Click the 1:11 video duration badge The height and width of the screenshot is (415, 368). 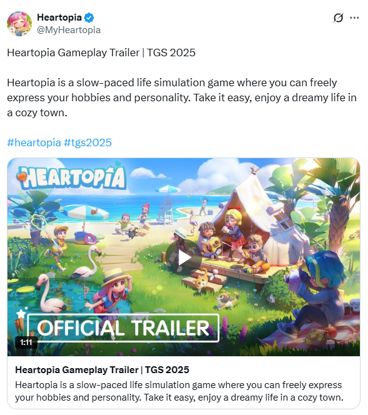[x=26, y=342]
